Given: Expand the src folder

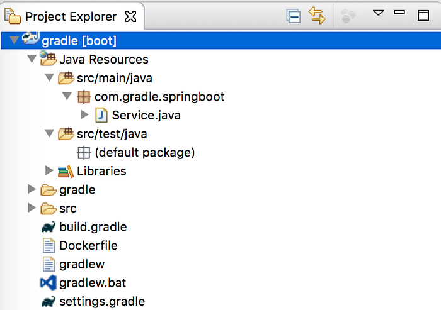Looking at the screenshot, I should [x=31, y=208].
